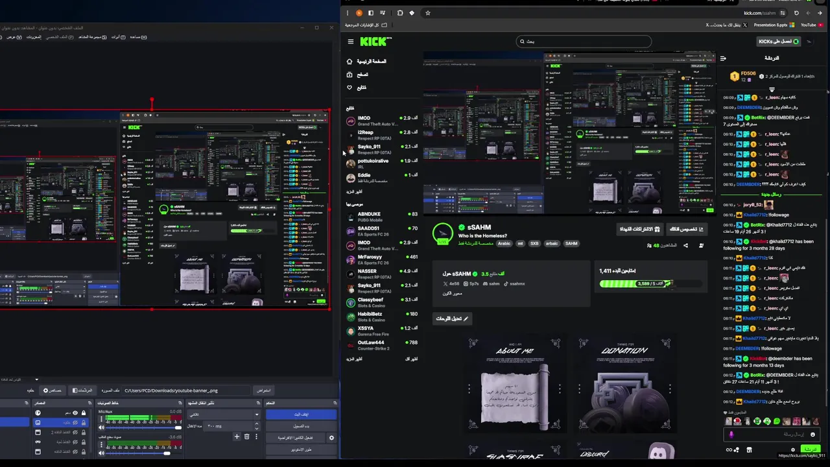This screenshot has width=830, height=467.
Task: Toggle visibility eye of first OBS source
Action: click(75, 413)
